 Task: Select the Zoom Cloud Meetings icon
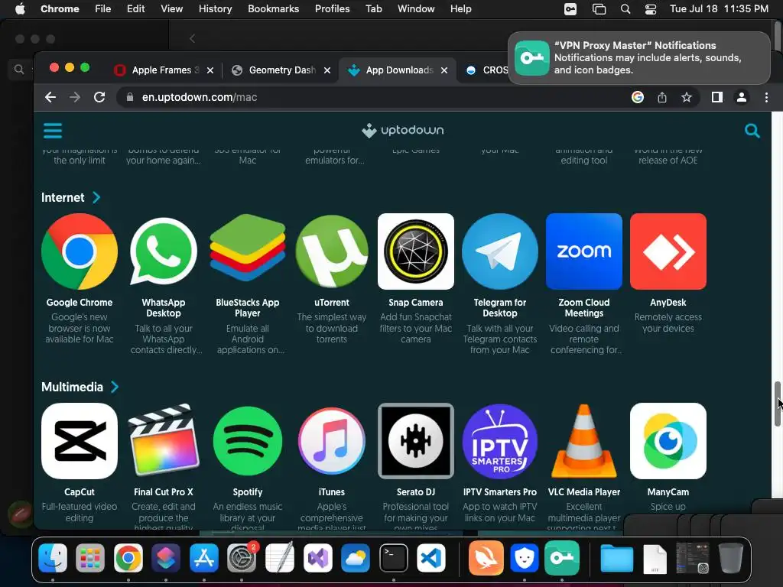pos(583,251)
